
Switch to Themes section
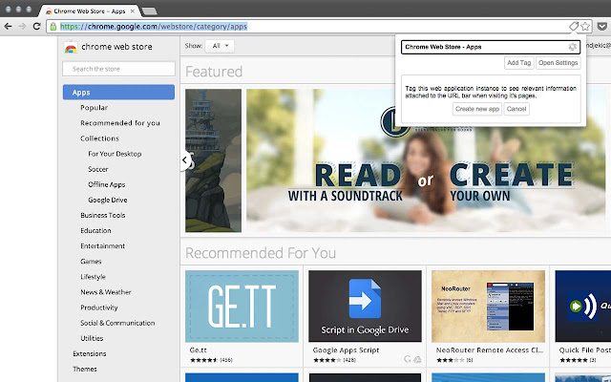[85, 369]
